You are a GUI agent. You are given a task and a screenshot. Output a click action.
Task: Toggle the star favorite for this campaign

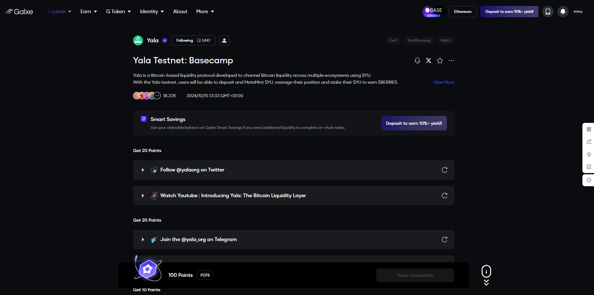click(440, 61)
